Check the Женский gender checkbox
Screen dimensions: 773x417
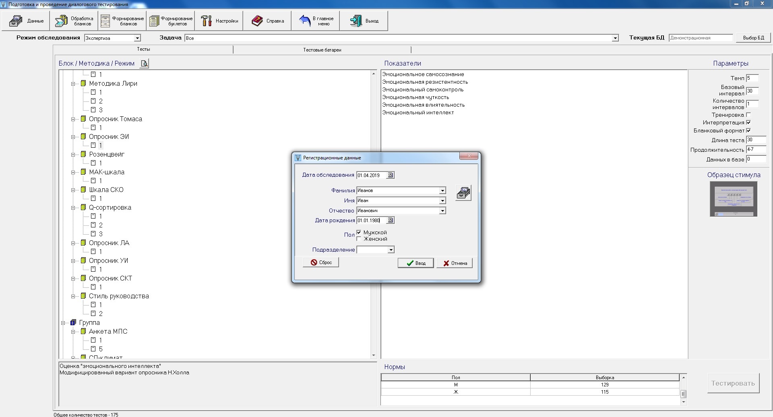(x=359, y=239)
